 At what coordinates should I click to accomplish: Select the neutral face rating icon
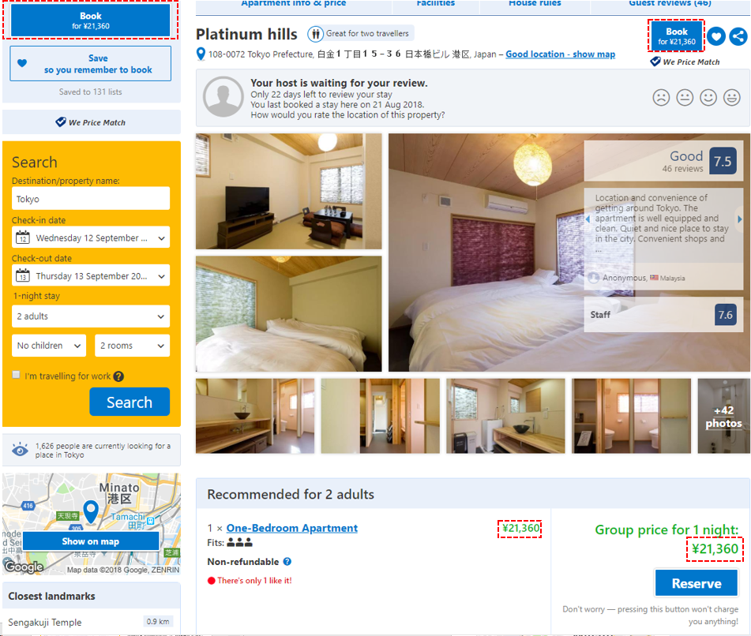[x=685, y=97]
